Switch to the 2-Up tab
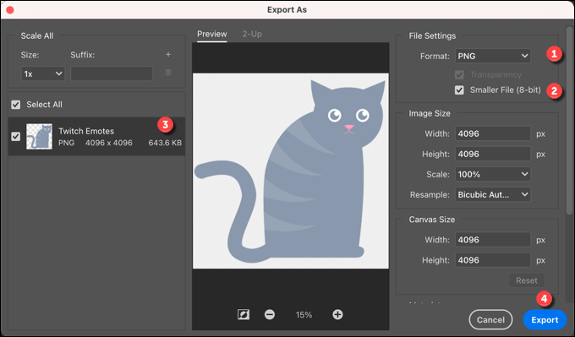The image size is (575, 337). 252,34
